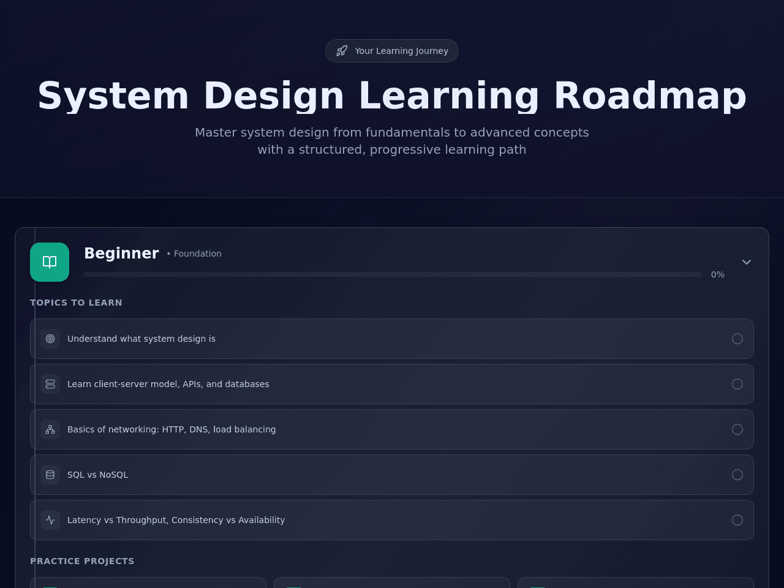Click the target icon beside Understand what system design is
The width and height of the screenshot is (784, 588).
click(x=50, y=339)
